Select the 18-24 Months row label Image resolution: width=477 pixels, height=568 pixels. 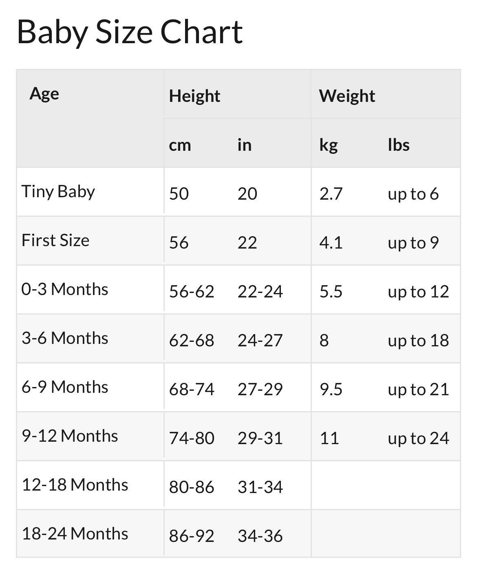click(75, 534)
